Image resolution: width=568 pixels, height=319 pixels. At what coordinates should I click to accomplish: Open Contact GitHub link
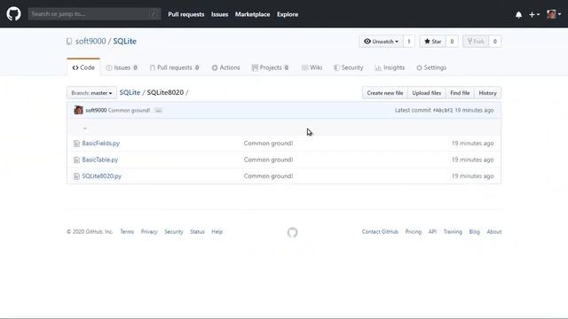click(x=380, y=232)
